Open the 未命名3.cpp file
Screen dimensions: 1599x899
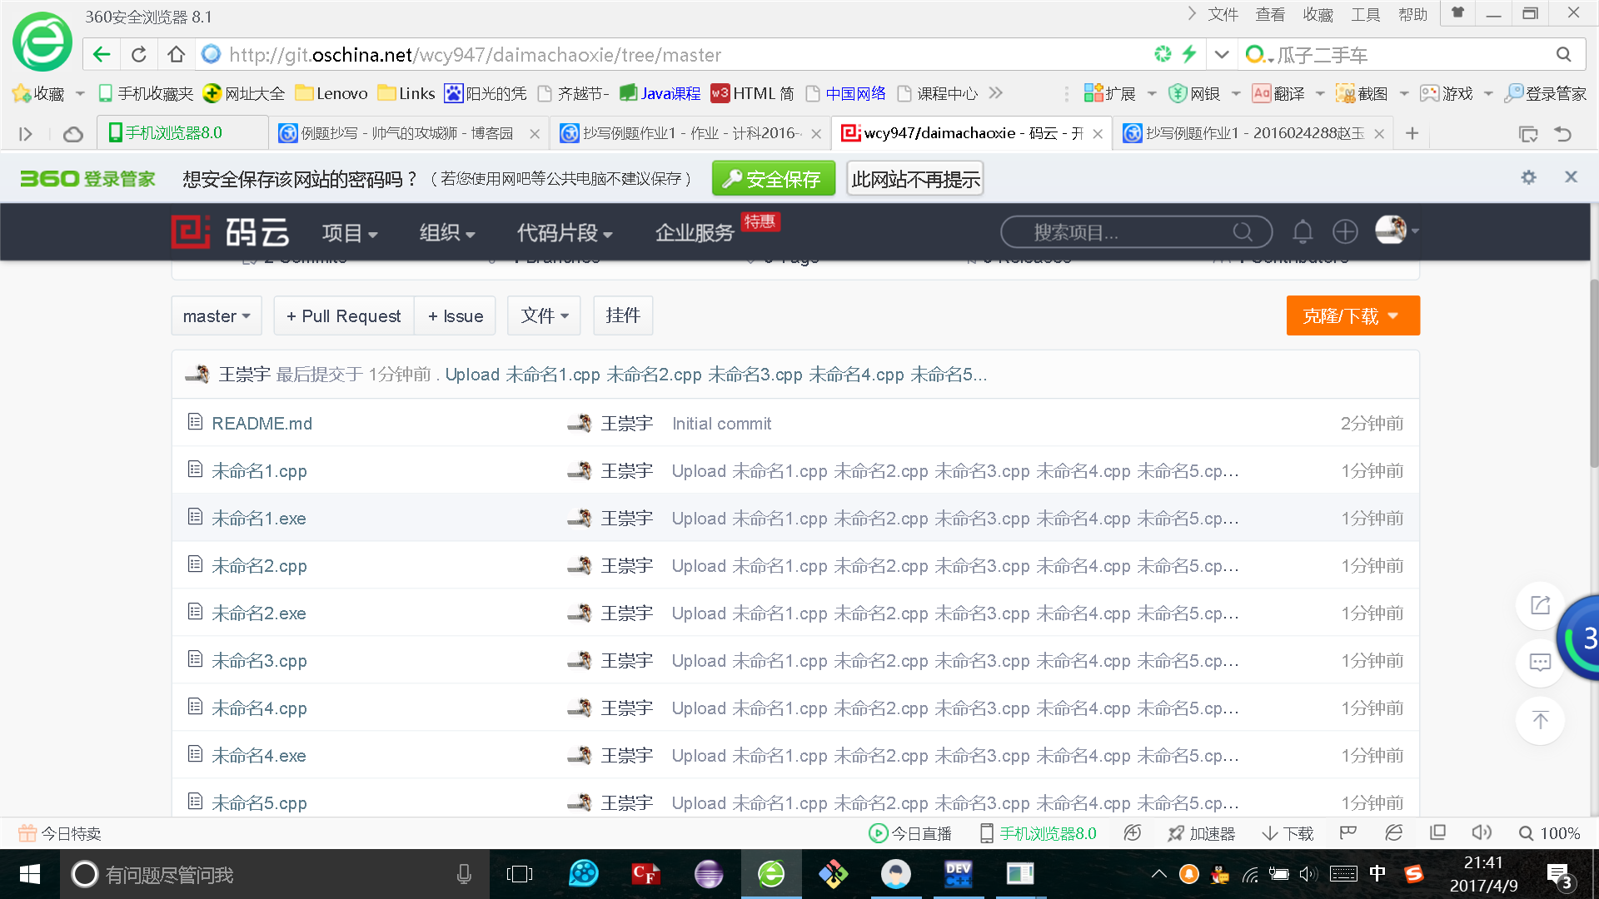259,660
